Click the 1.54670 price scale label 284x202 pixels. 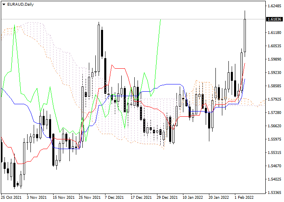click(274, 166)
